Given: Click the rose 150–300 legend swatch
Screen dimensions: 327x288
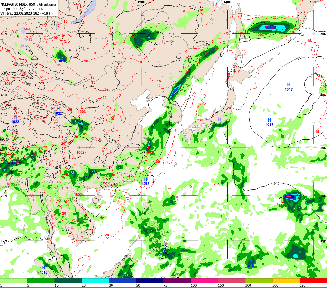Looking at the screenshot, I should click(232, 281).
